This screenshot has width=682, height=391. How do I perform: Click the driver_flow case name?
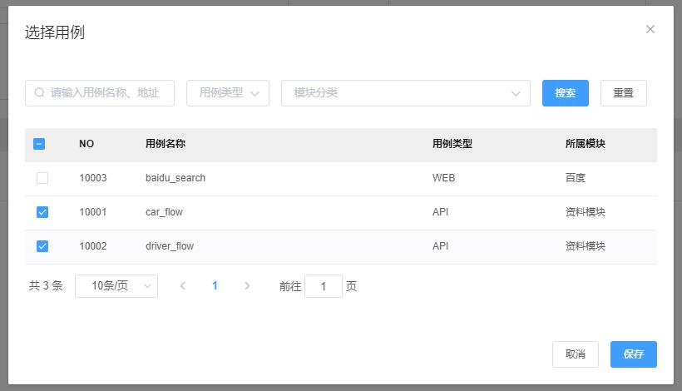pos(170,246)
